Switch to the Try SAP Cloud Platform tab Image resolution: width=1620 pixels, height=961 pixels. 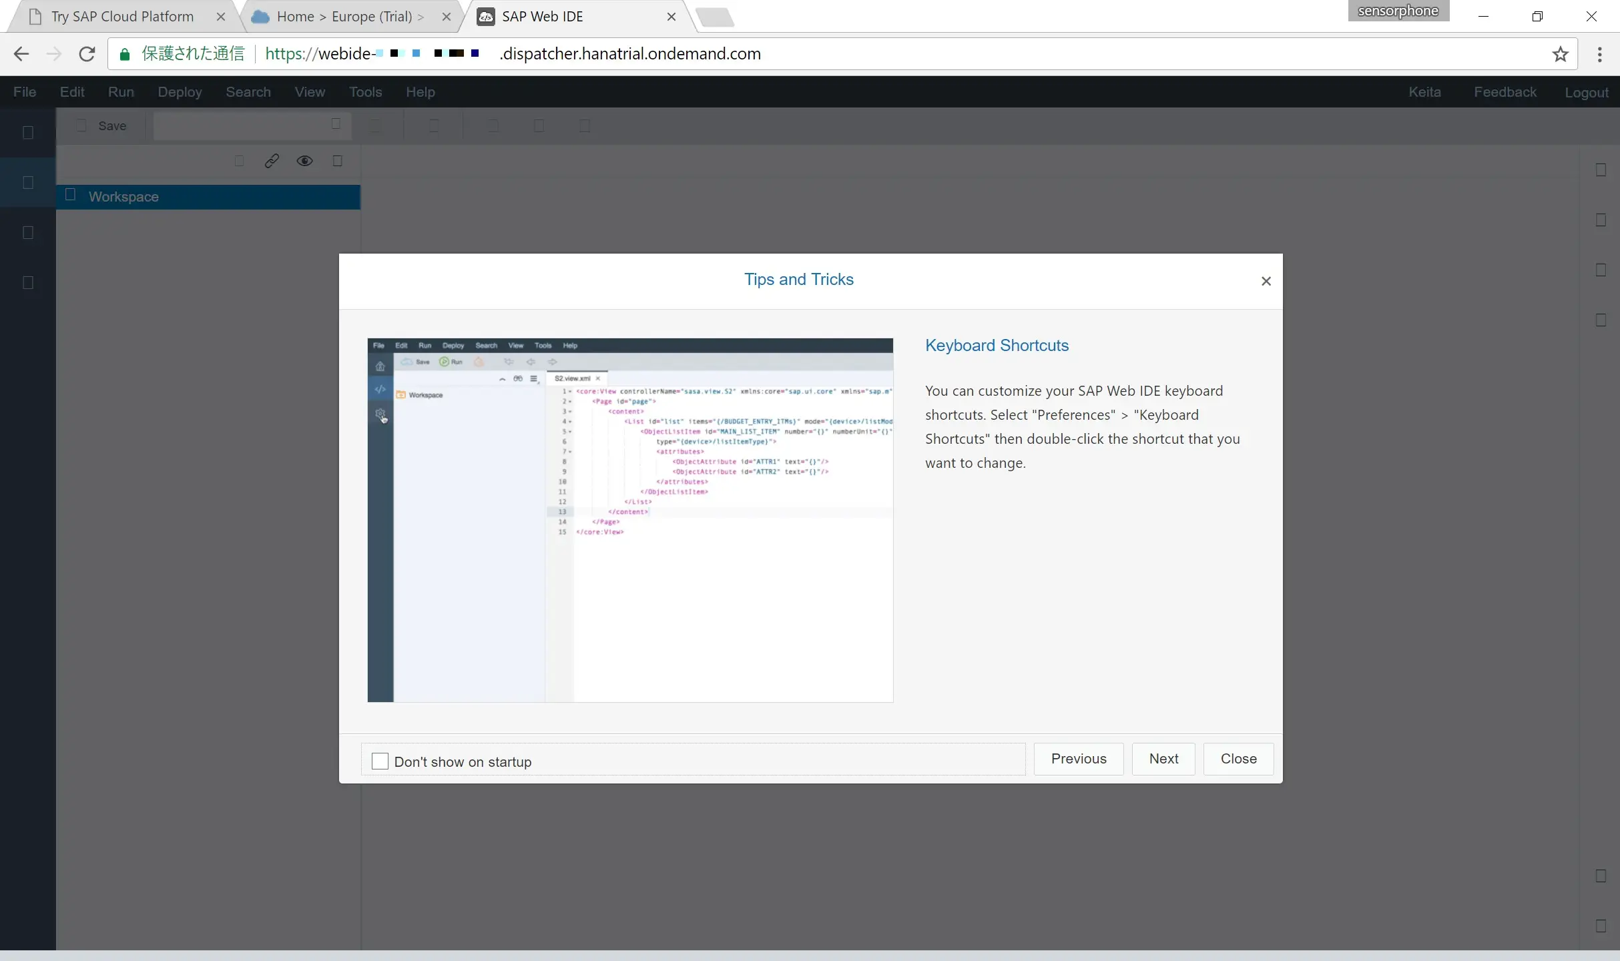coord(122,17)
